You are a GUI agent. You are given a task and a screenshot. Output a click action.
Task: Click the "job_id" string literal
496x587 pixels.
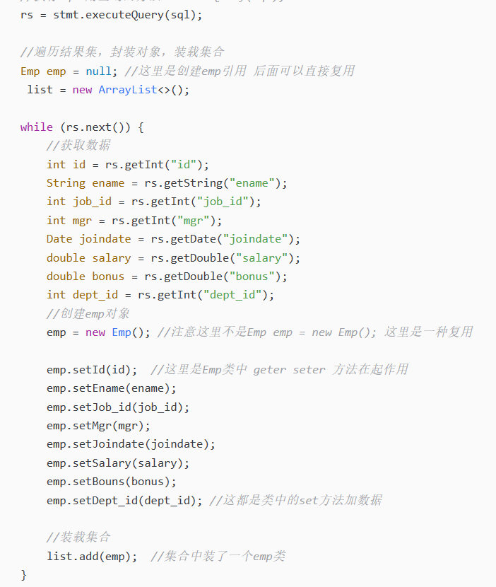coord(223,202)
